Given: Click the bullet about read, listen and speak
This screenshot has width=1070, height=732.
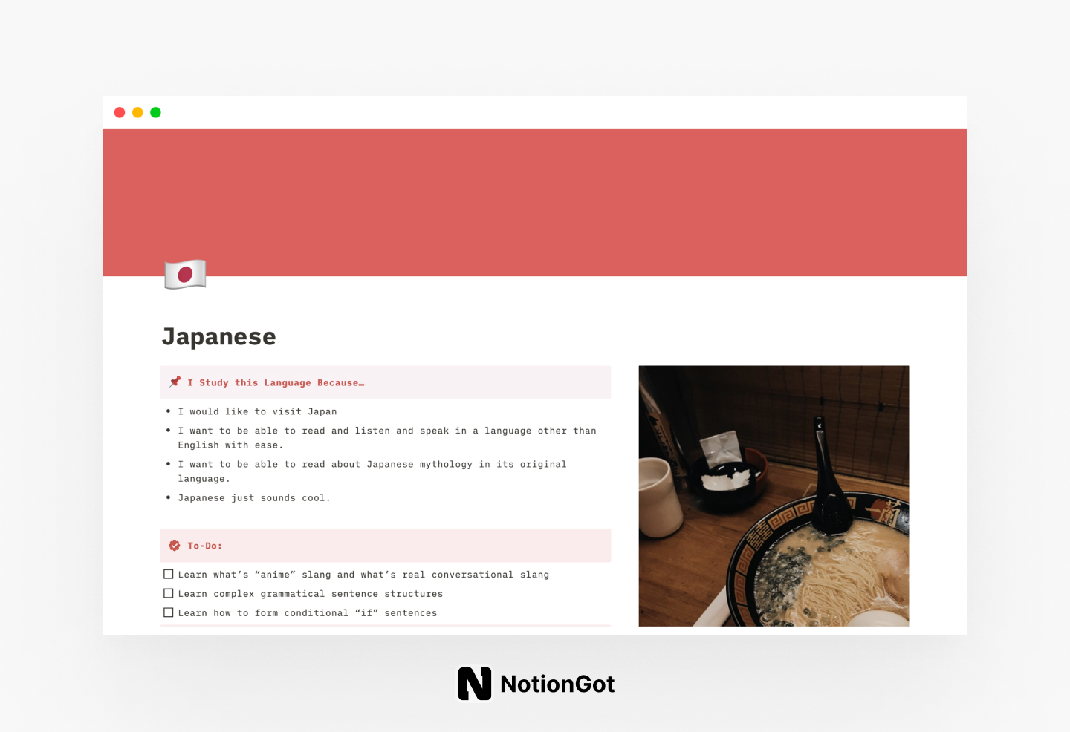Looking at the screenshot, I should click(x=386, y=431).
